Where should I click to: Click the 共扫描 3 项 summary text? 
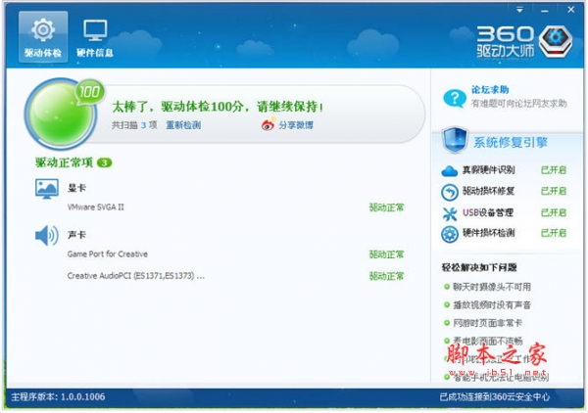pyautogui.click(x=134, y=125)
